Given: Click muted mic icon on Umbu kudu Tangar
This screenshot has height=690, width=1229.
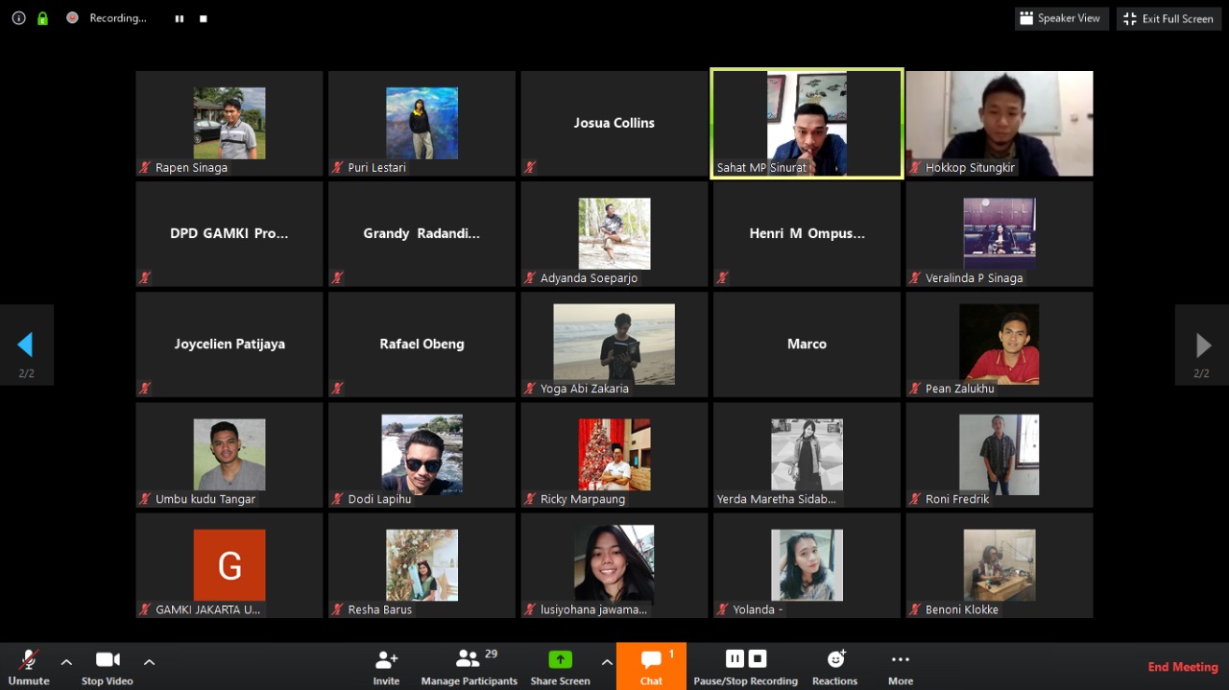Looking at the screenshot, I should [146, 499].
